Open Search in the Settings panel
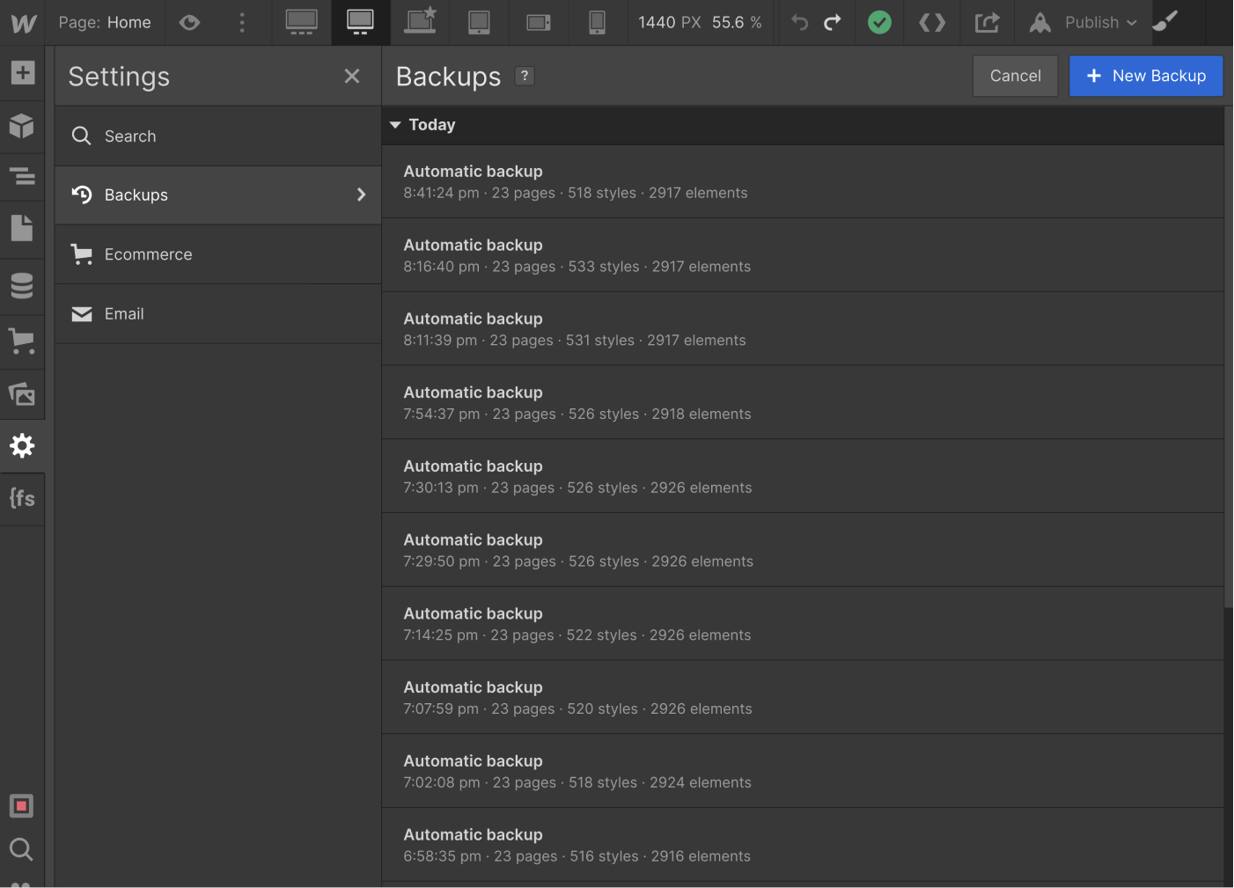Image resolution: width=1234 pixels, height=888 pixels. tap(130, 136)
